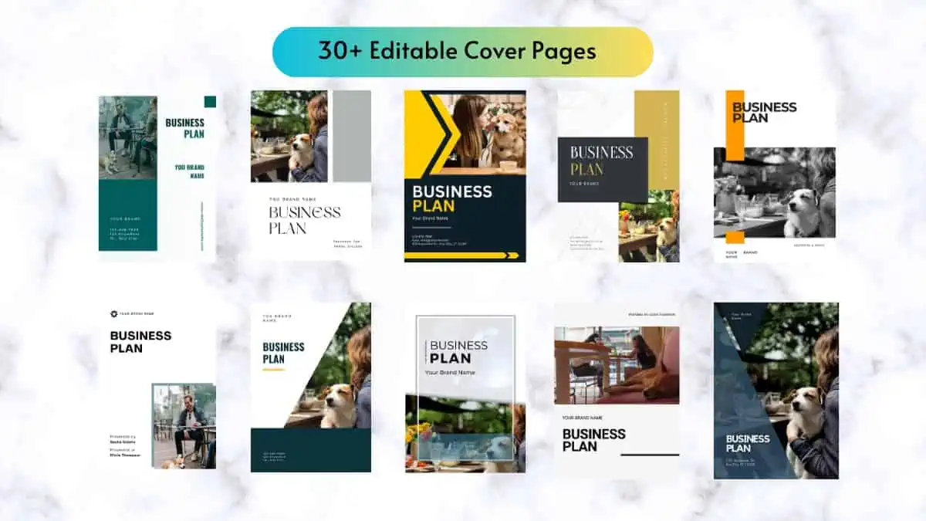Click 'Your Brand Name' in the framed cover

coord(450,373)
